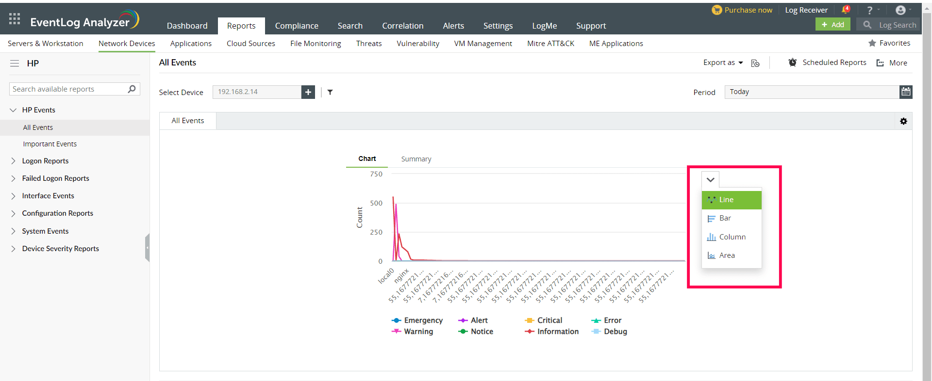Click the notification bell icon
Viewport: 932px width, 381px height.
[845, 10]
